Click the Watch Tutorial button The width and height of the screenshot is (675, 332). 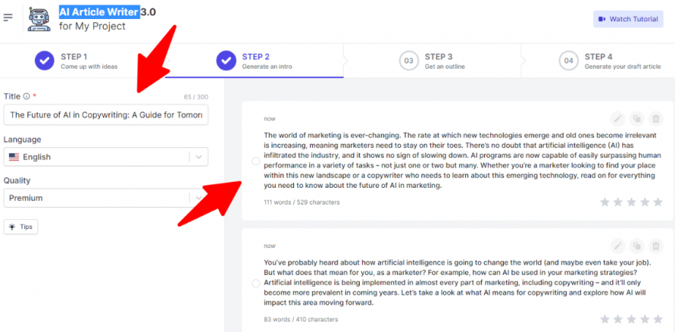(x=628, y=19)
